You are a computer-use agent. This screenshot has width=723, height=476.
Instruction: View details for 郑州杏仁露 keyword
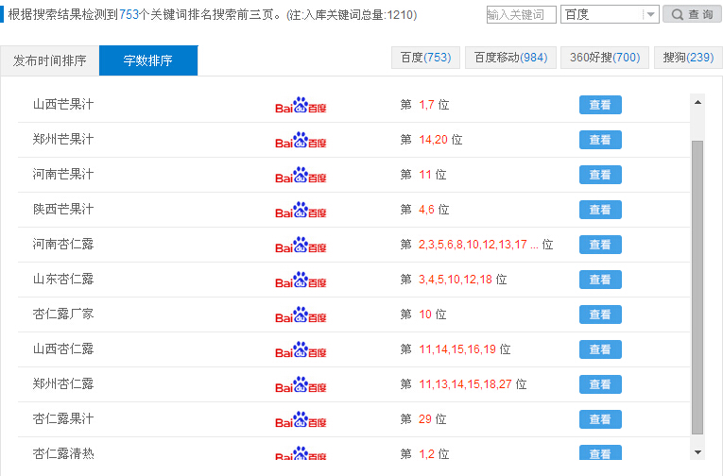[600, 384]
